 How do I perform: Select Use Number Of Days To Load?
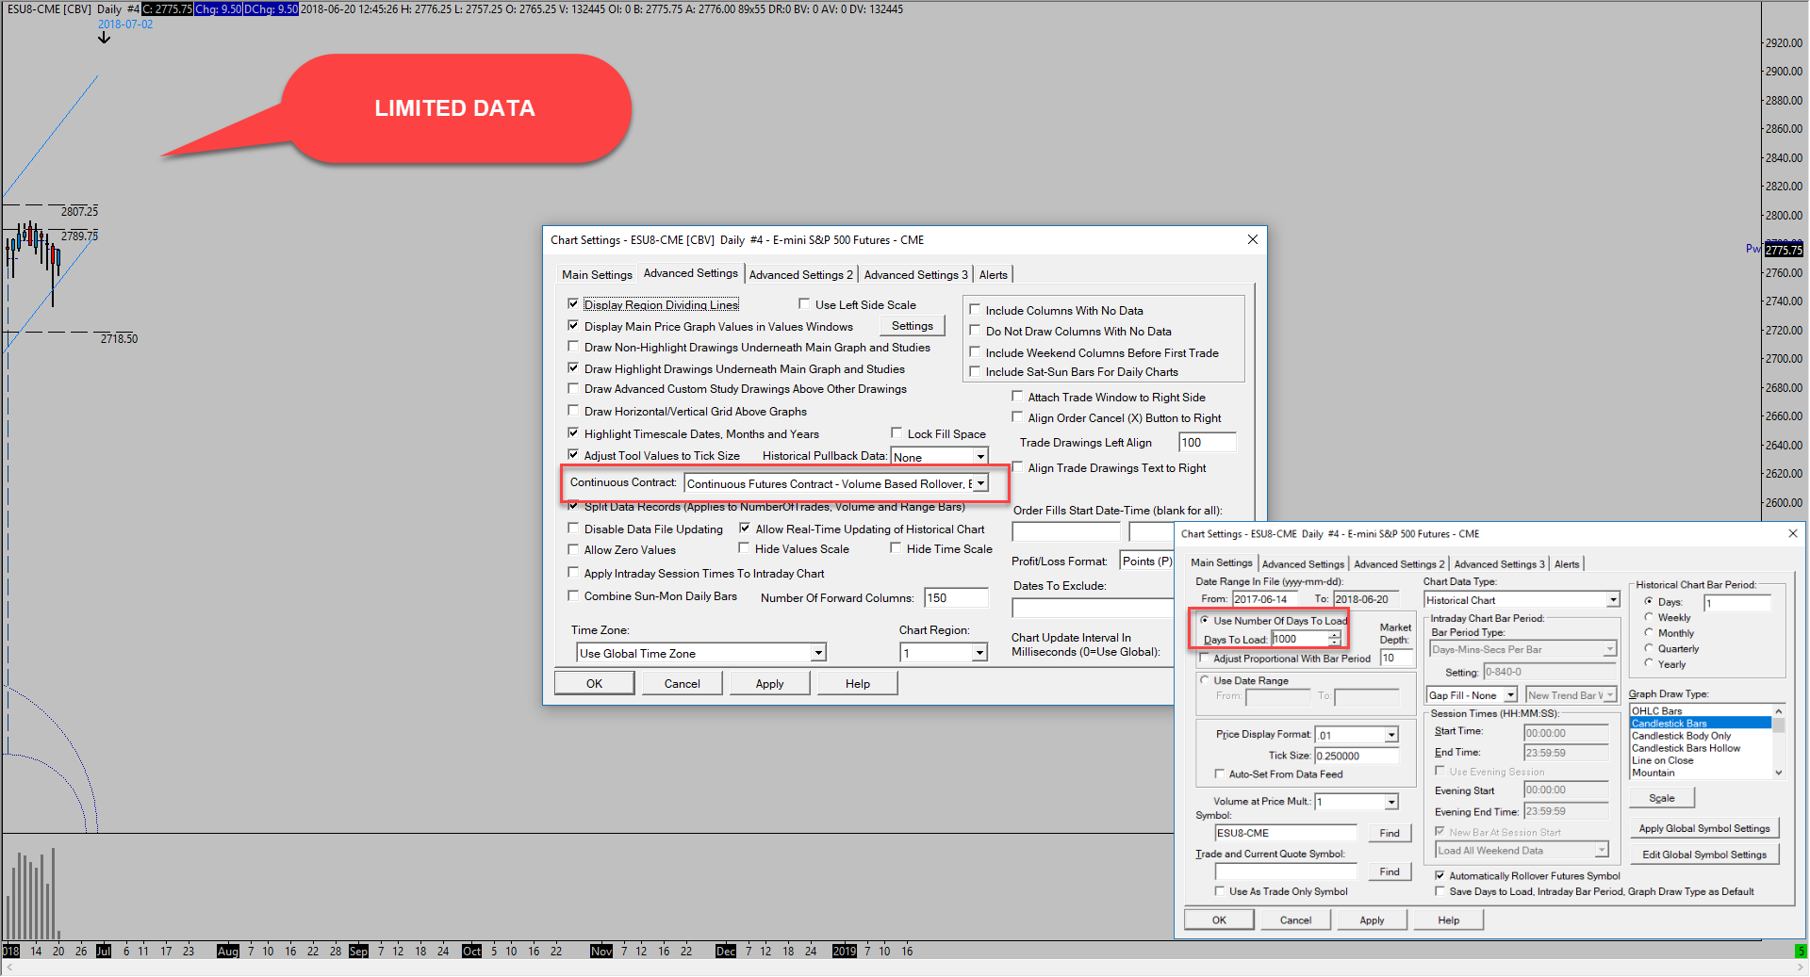click(1205, 621)
